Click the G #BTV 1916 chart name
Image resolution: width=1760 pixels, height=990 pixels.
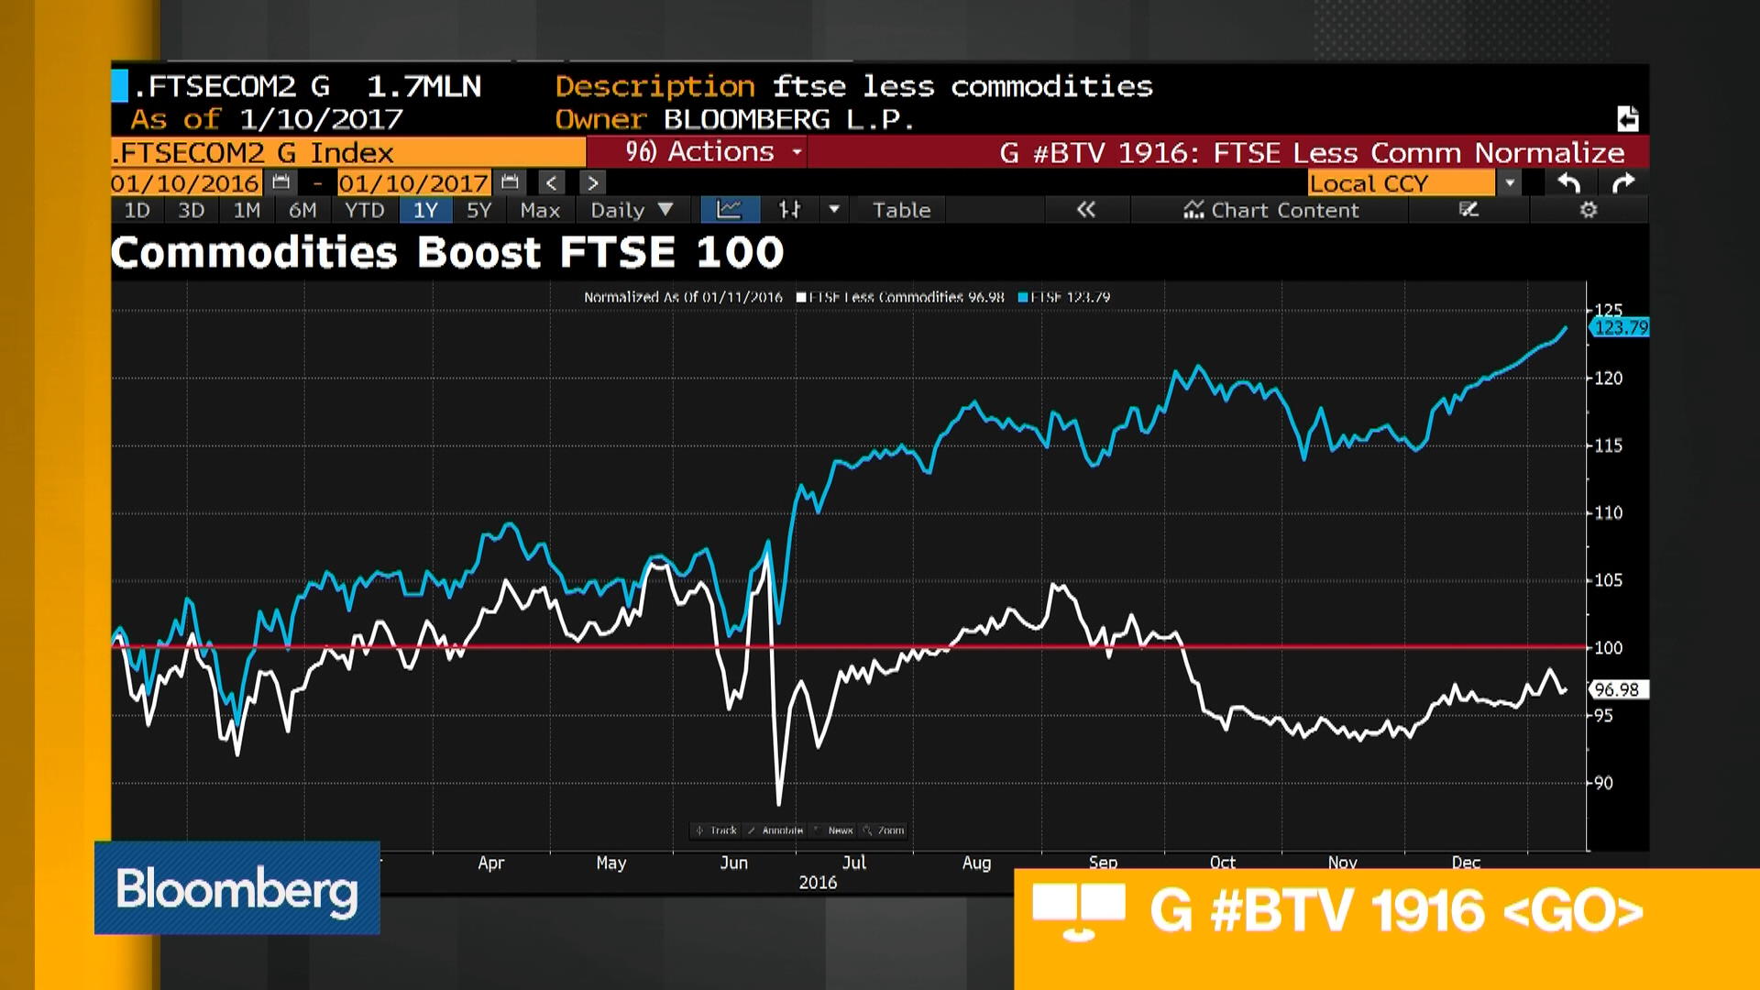point(1312,152)
